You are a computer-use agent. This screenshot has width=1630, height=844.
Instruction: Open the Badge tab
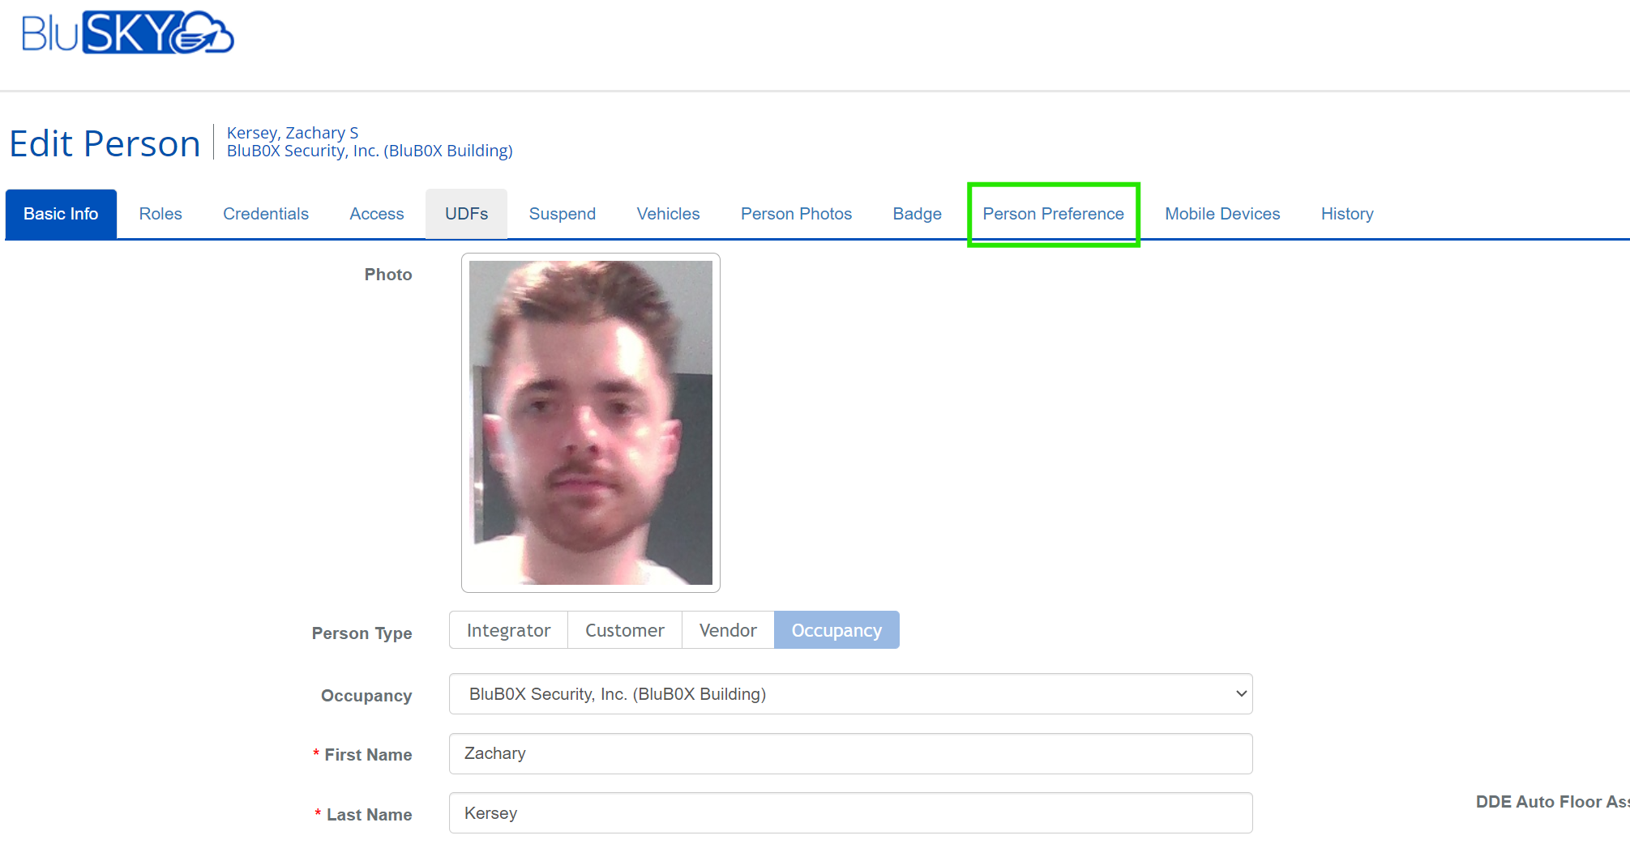tap(917, 214)
